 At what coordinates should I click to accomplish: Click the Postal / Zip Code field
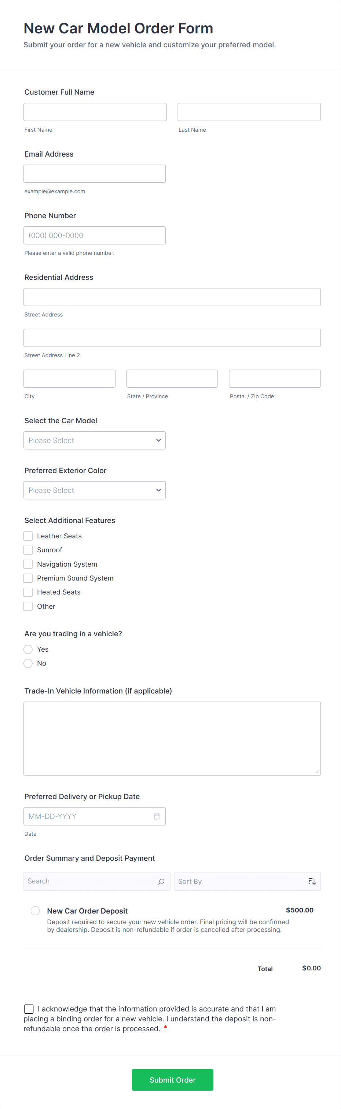coord(275,378)
